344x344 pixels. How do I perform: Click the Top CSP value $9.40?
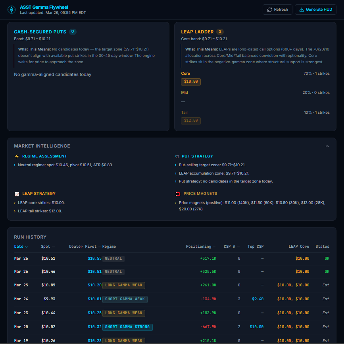(258, 299)
